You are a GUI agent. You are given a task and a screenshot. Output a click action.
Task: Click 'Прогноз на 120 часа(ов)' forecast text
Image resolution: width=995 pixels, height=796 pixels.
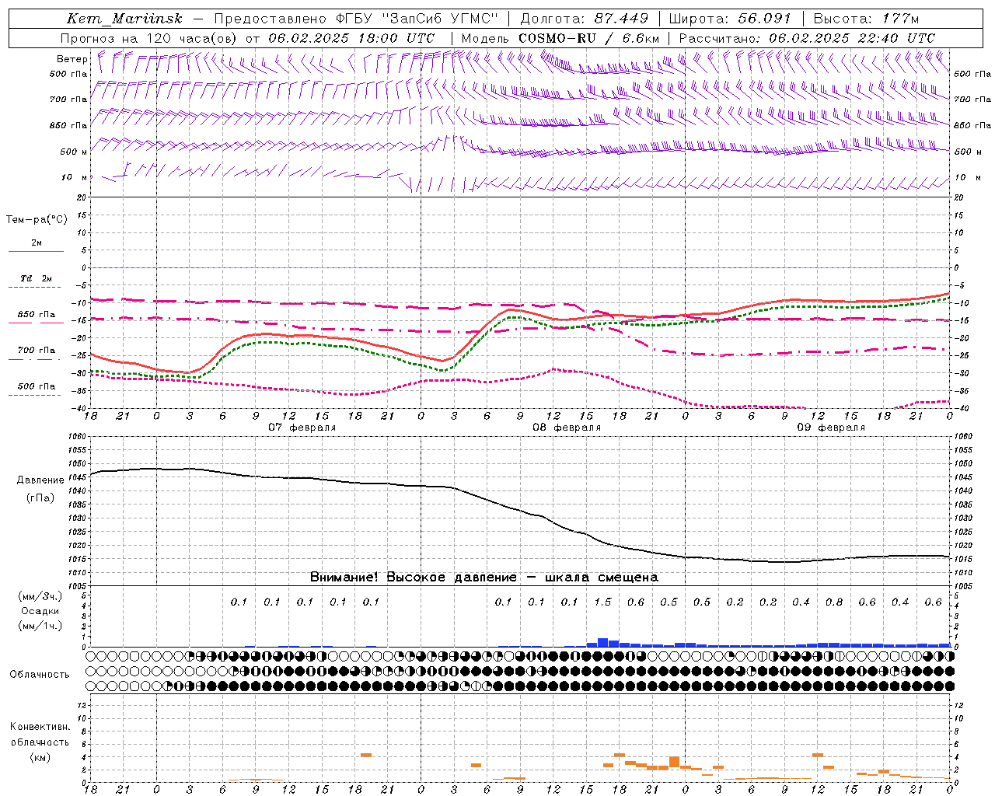coord(149,38)
